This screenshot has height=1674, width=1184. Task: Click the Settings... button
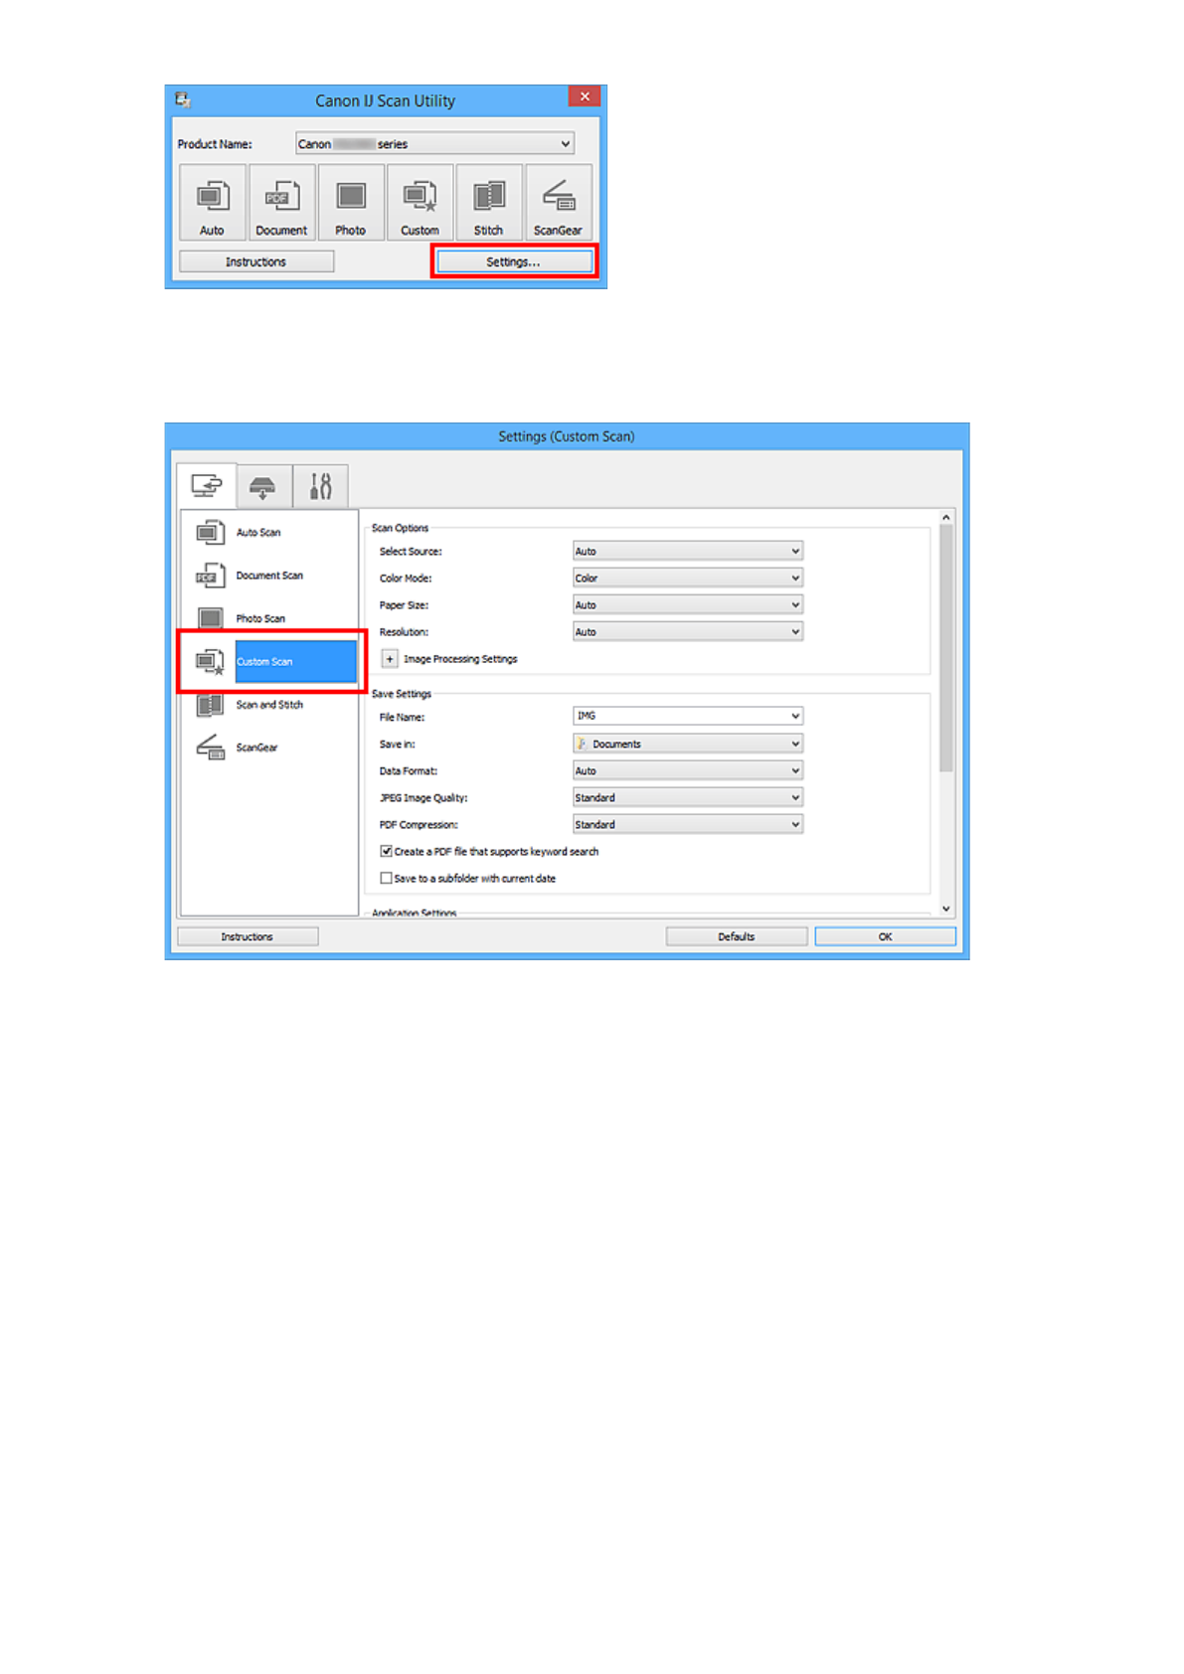tap(513, 262)
